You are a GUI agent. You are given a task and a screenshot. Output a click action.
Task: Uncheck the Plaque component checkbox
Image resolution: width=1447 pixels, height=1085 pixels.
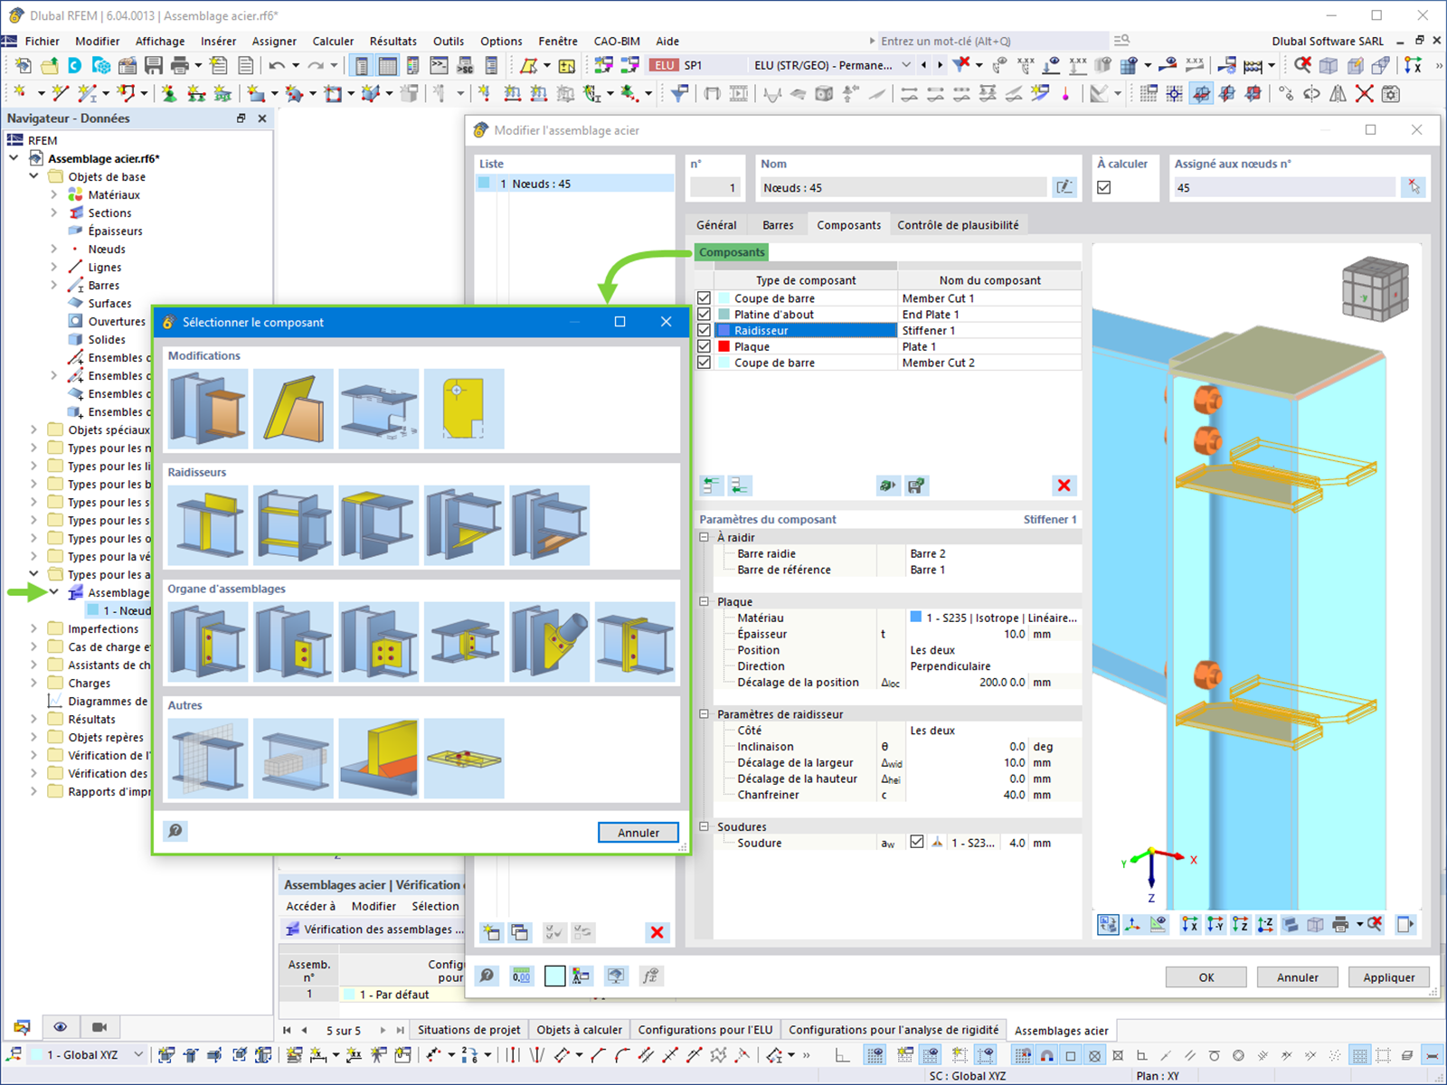point(704,346)
